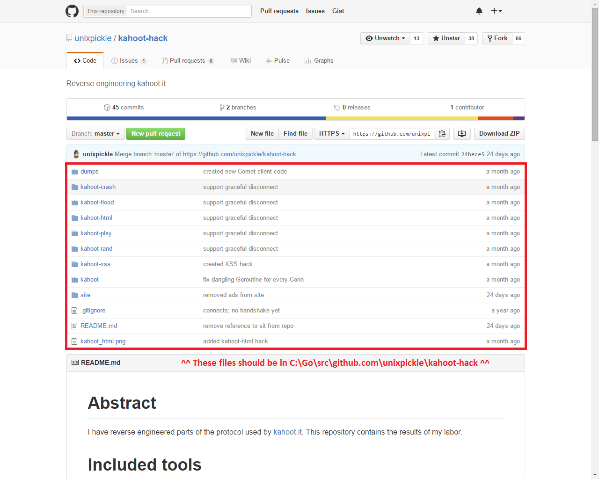Viewport: 599px width, 479px height.
Task: Click the clone in desktop icon
Action: point(462,134)
